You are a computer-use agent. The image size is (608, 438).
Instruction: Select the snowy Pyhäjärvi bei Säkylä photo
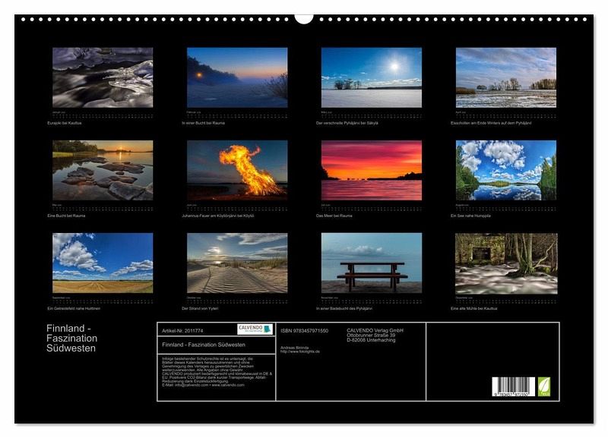pos(371,77)
